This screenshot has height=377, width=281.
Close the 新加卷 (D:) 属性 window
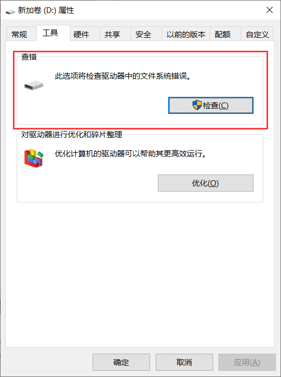(270, 10)
